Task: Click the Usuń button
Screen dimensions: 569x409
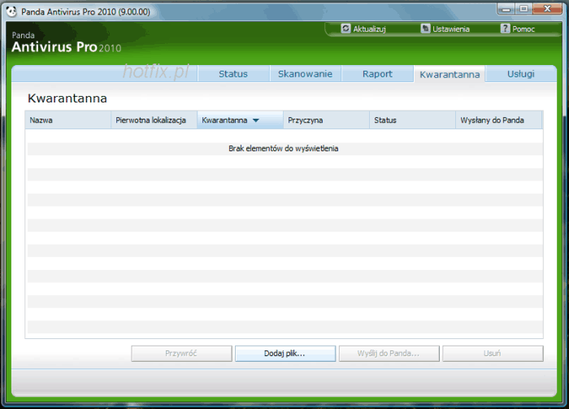Action: tap(492, 354)
